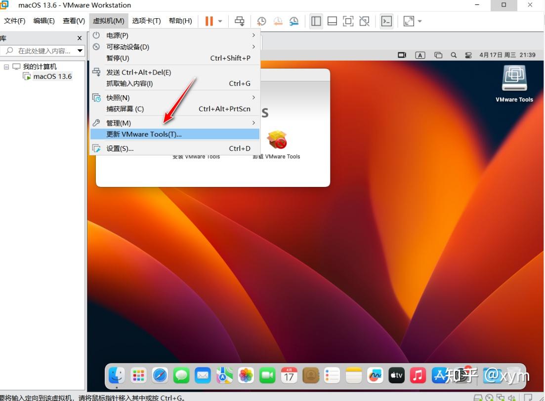The image size is (545, 401).
Task: Click the send Ctrl+Alt+Del toolbar icon
Action: pyautogui.click(x=240, y=21)
